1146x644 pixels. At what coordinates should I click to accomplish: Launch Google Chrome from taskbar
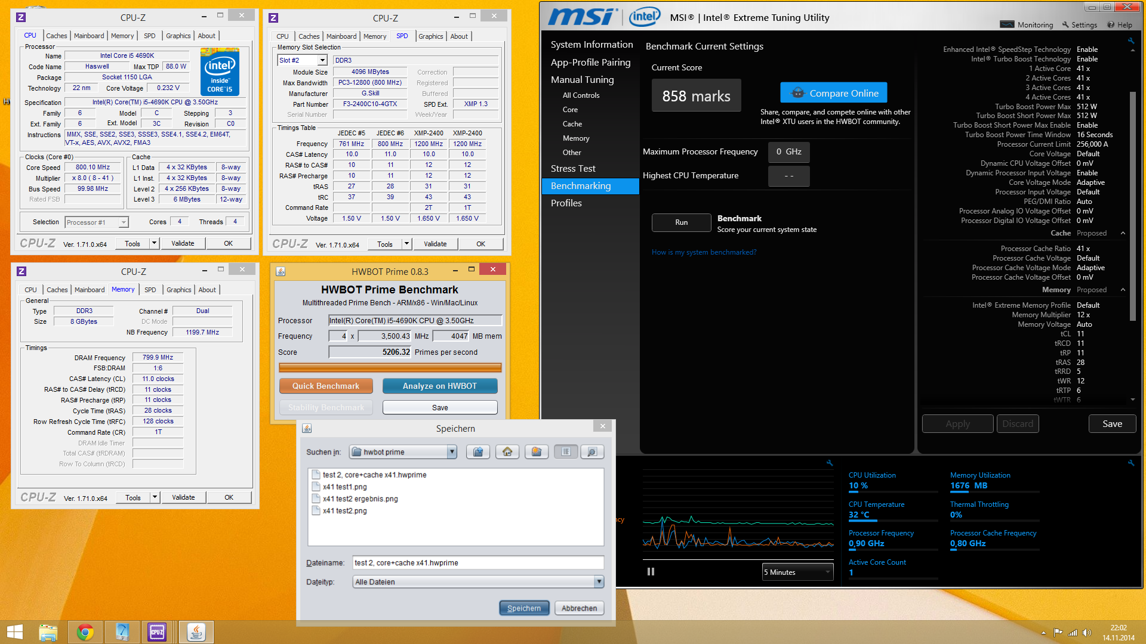click(85, 632)
